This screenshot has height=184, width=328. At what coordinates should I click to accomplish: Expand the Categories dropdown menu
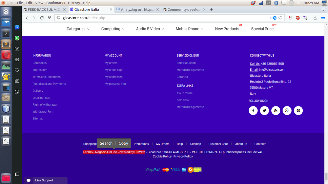[x=78, y=29]
